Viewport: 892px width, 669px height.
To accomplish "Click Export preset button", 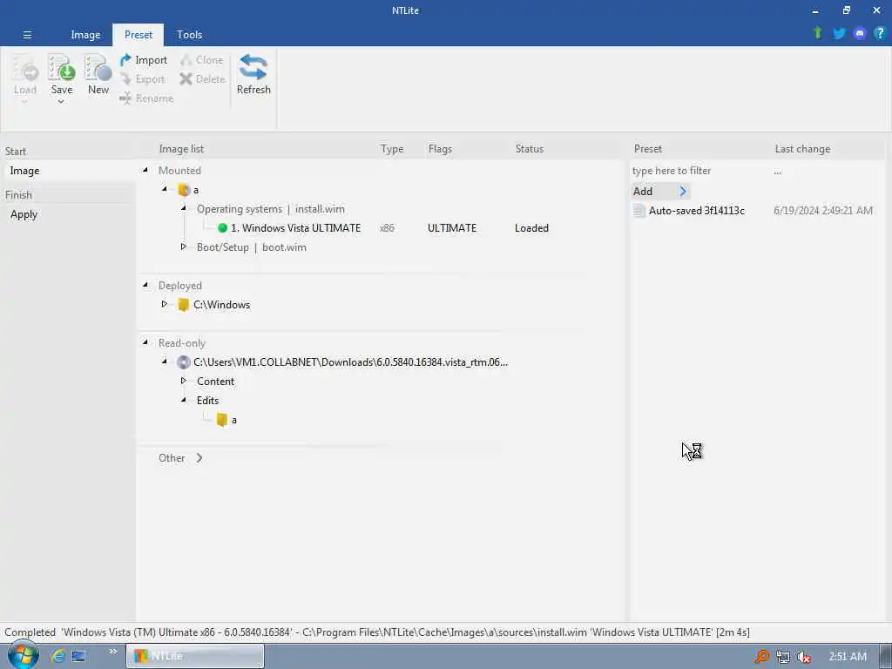I will pos(144,79).
